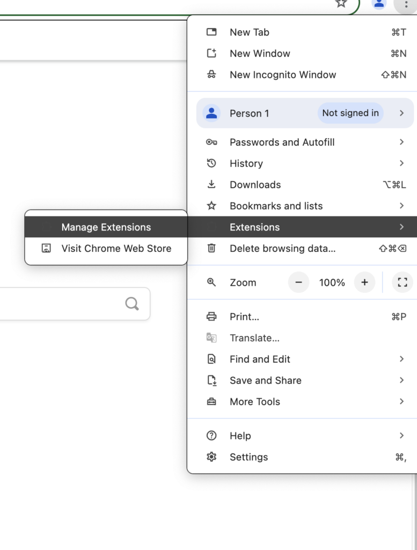Expand the Person 1 profile submenu arrow
417x550 pixels.
click(x=401, y=113)
